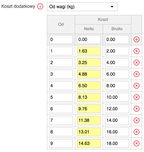This screenshot has width=144, height=152.
Task: Delete the row with netto 6.50
Action: pyautogui.click(x=137, y=86)
